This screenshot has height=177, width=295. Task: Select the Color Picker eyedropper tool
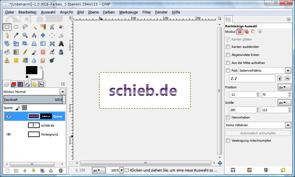(16, 35)
